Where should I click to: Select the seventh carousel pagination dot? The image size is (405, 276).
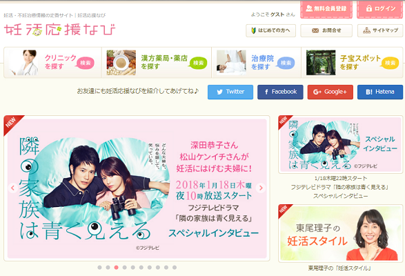150,268
